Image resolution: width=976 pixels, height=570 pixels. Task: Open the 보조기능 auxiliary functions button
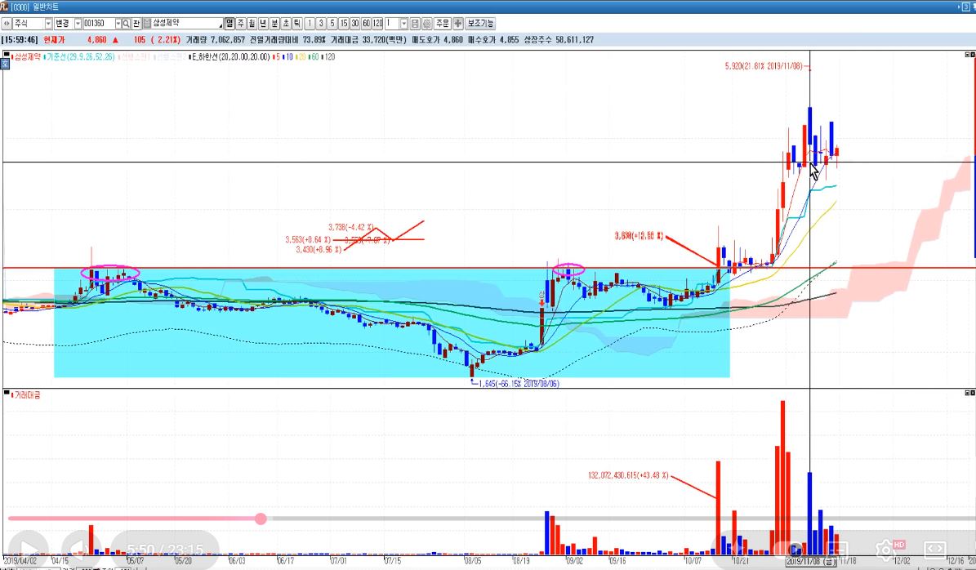pyautogui.click(x=480, y=24)
